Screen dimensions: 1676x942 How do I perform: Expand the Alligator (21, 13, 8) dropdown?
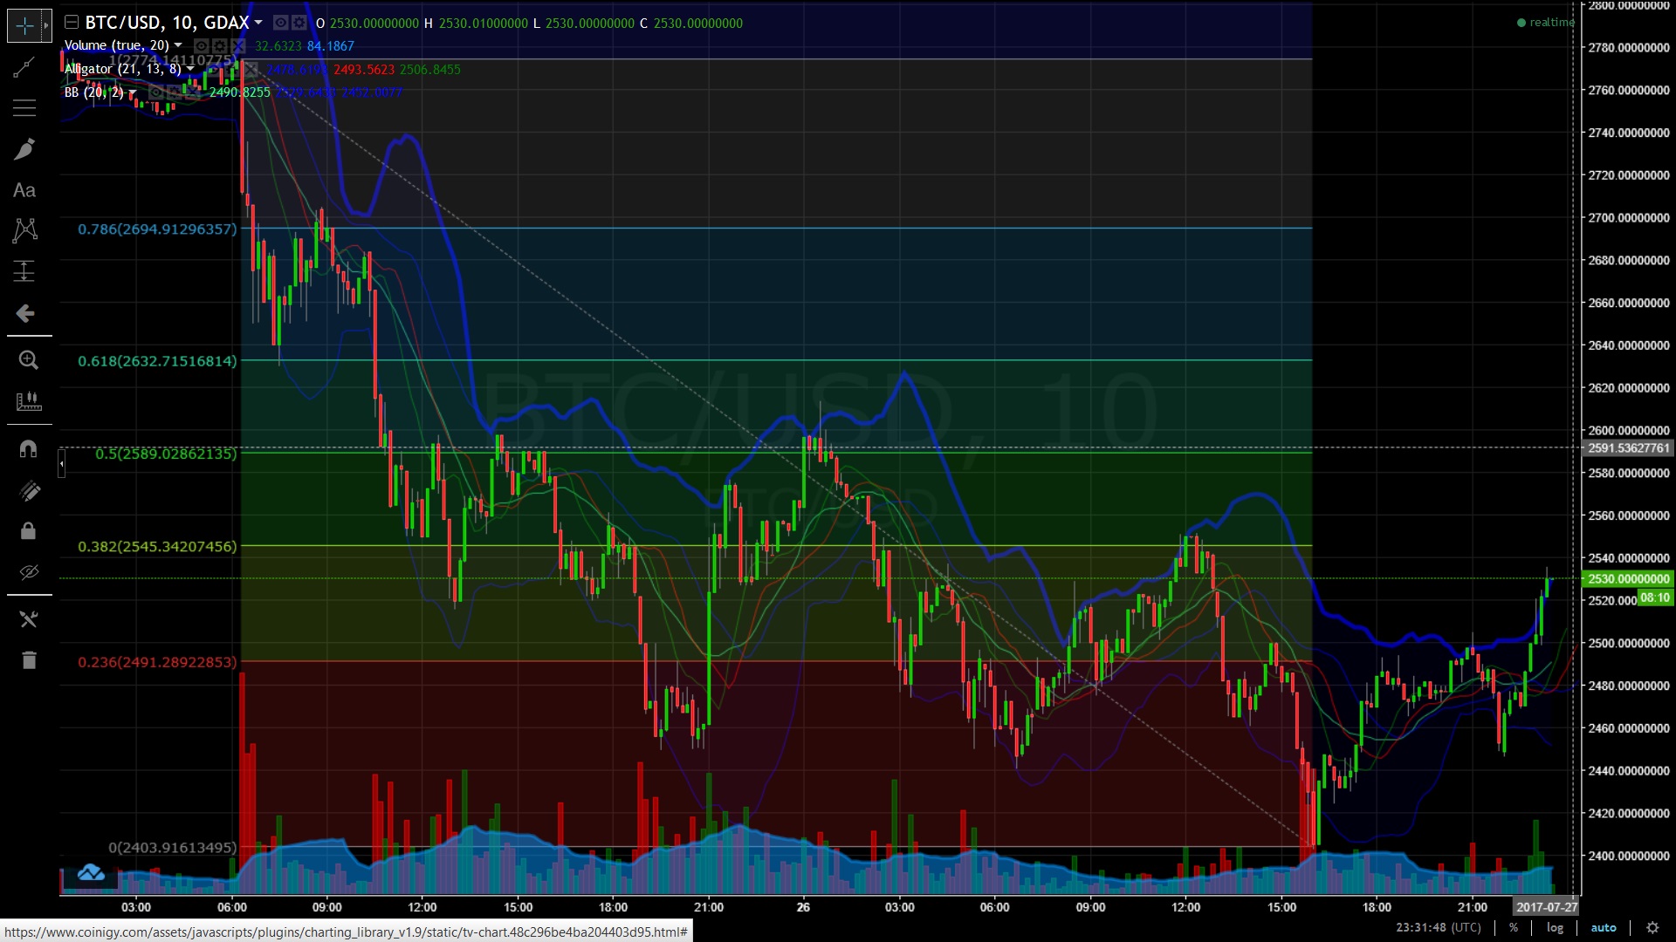pyautogui.click(x=190, y=69)
